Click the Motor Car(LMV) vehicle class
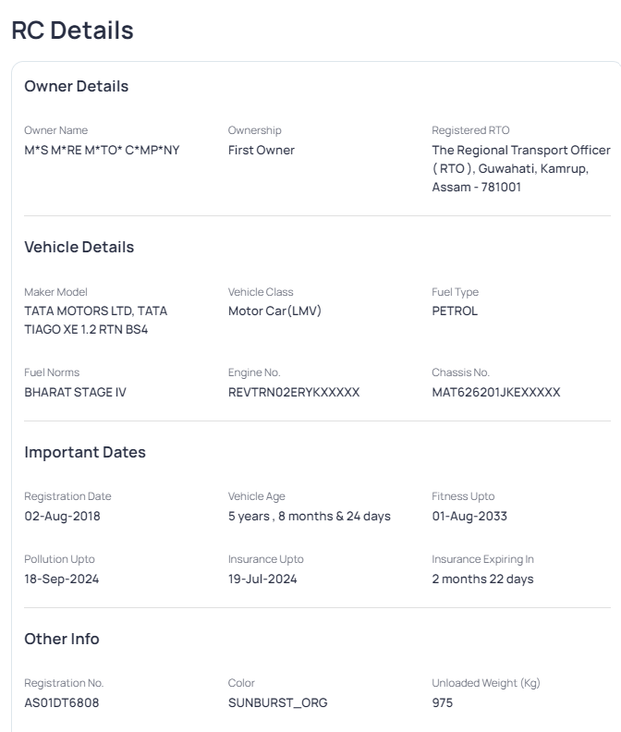This screenshot has width=621, height=732. 274,311
